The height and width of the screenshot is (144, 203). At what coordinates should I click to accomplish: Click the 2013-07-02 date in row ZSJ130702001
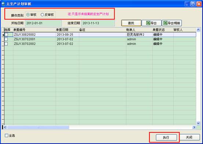pos(68,39)
